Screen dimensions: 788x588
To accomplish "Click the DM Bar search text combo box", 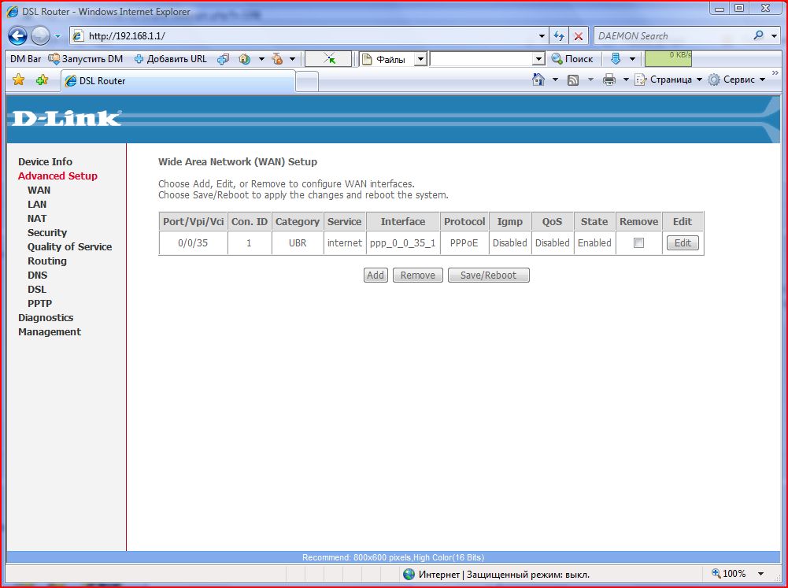I will pyautogui.click(x=487, y=59).
